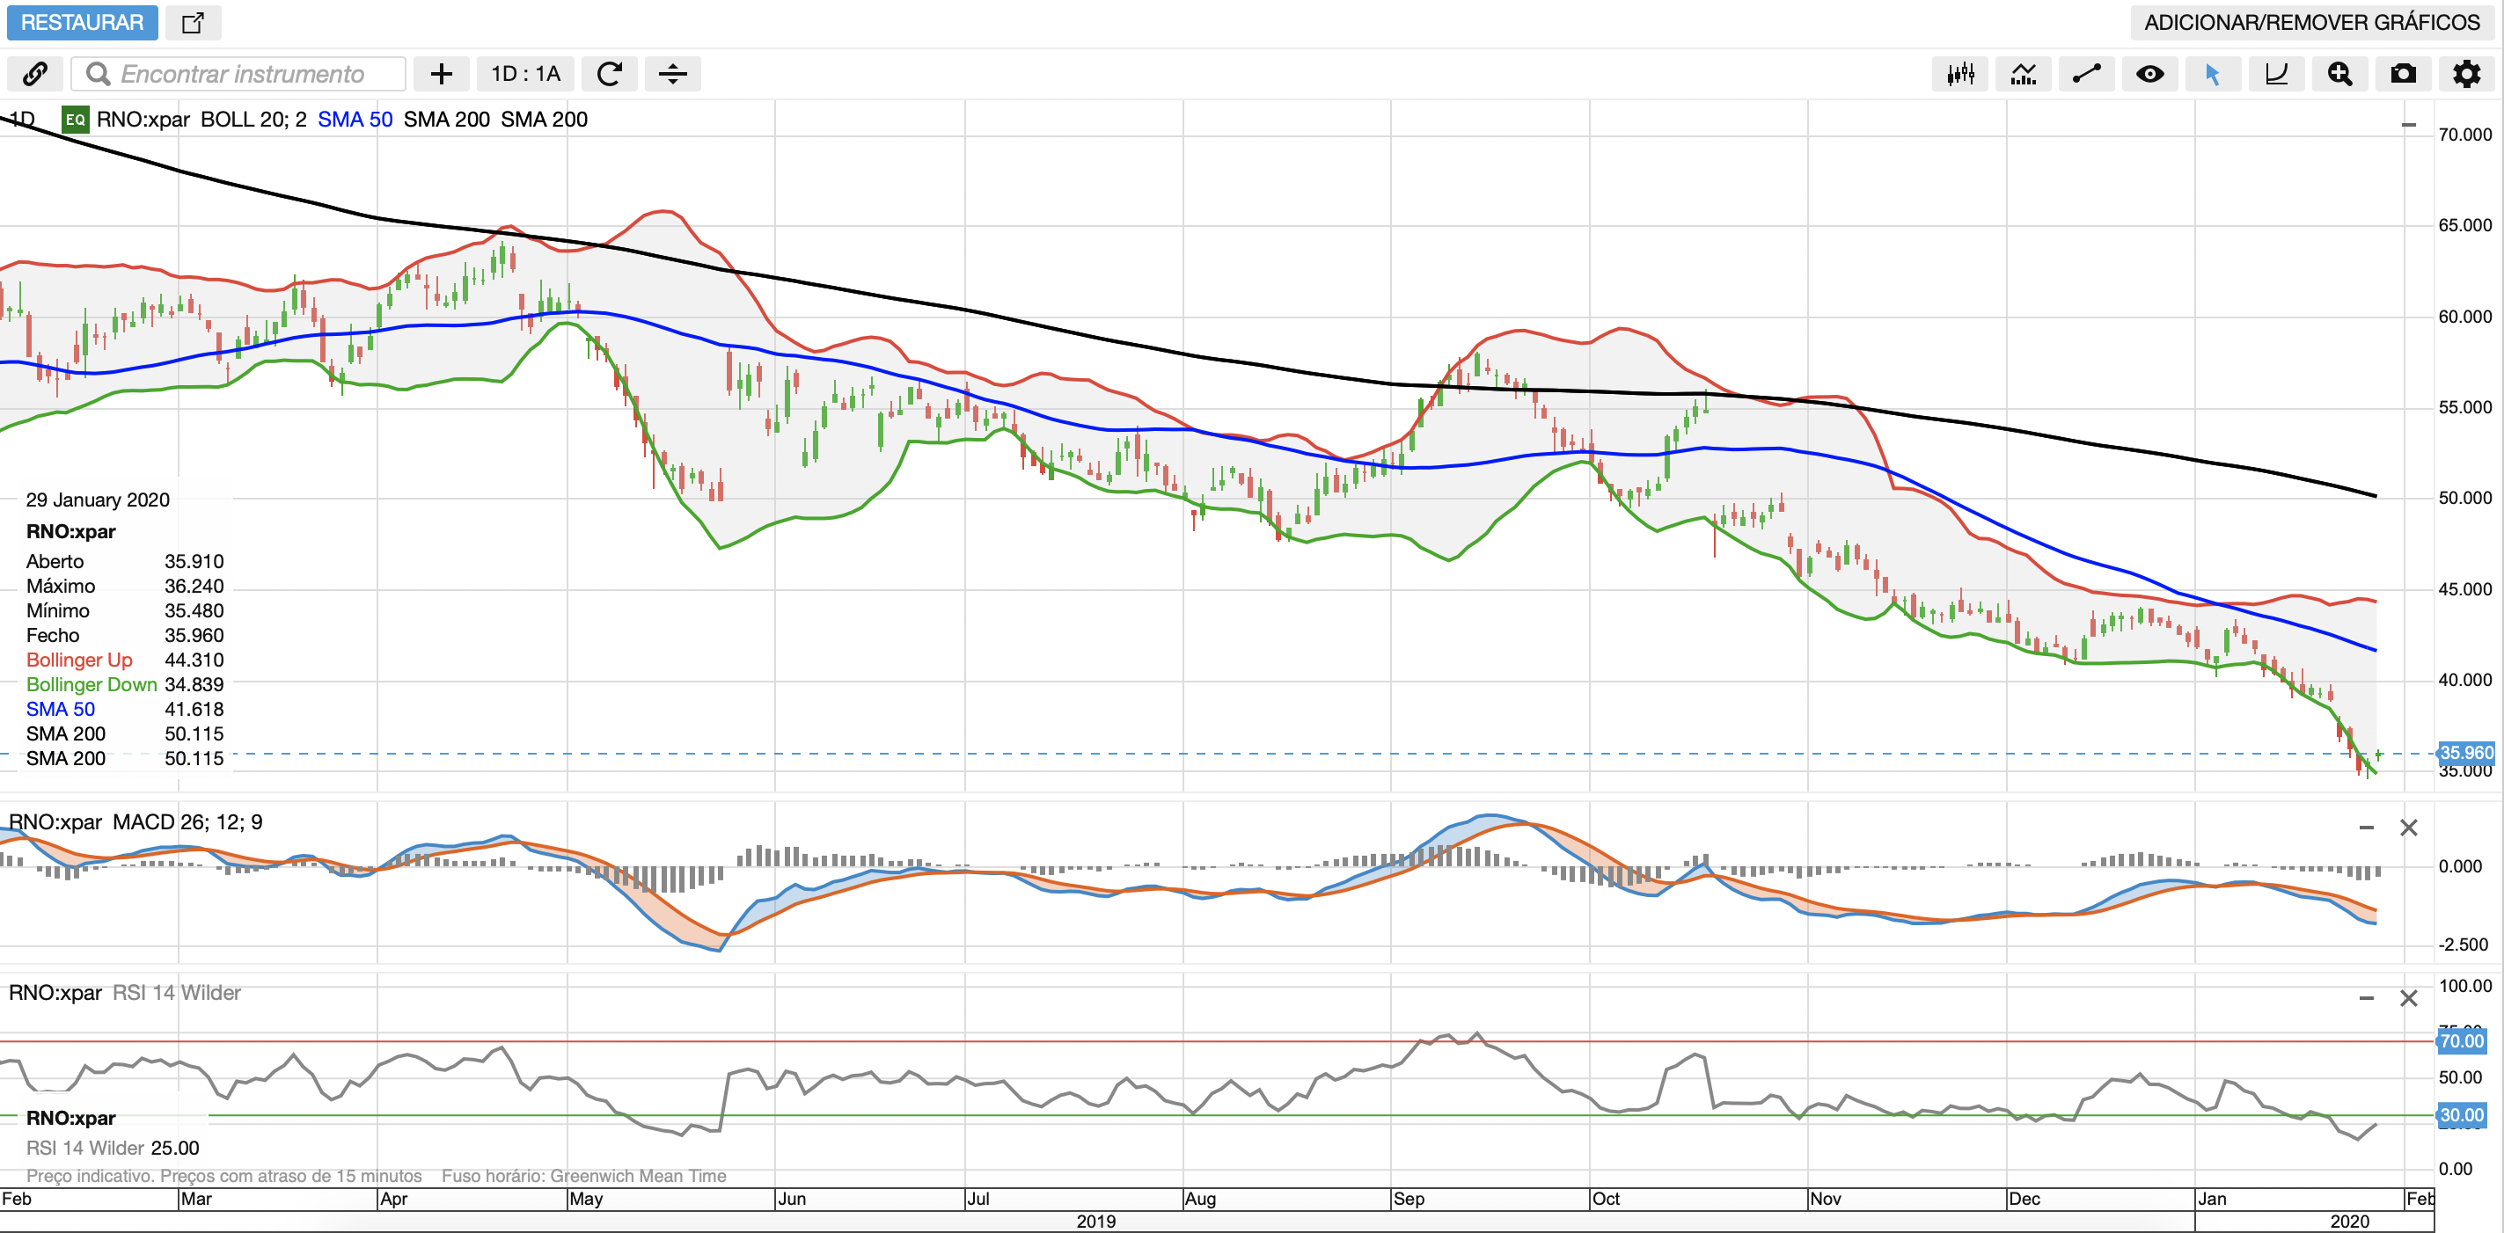Open the candlestick chart type menu
The image size is (2504, 1233).
coord(1959,74)
